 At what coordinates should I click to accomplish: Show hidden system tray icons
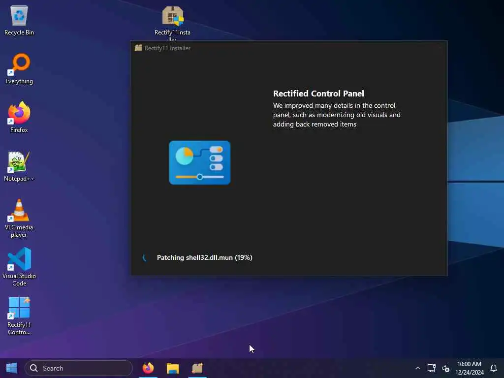[417, 368]
